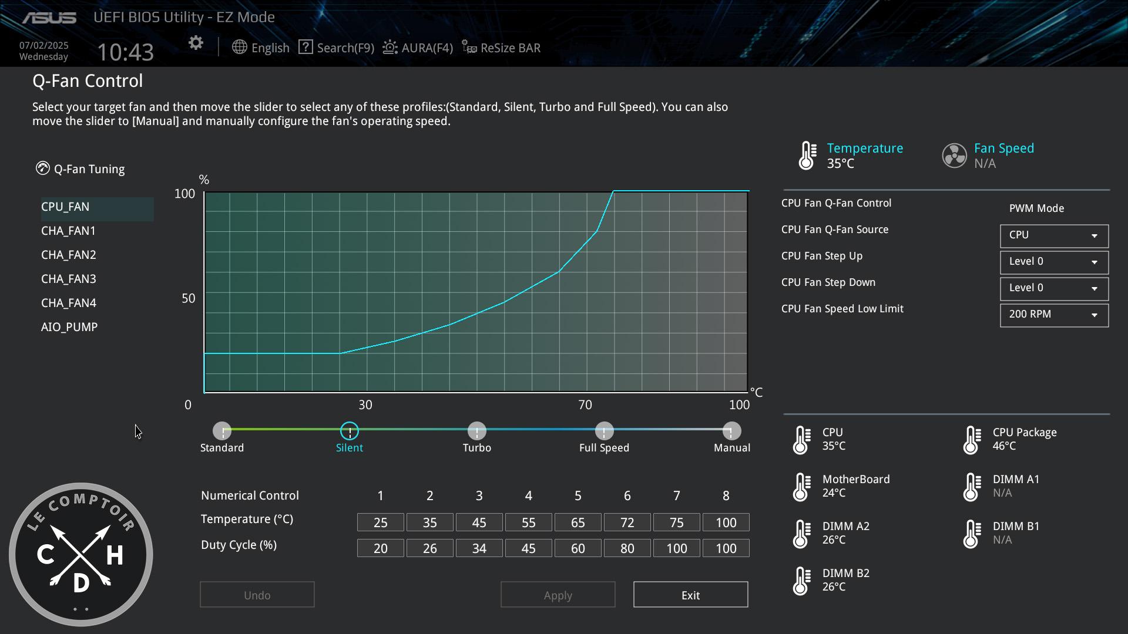Click the CPU Package thermometer icon
This screenshot has height=634, width=1128.
click(x=972, y=440)
